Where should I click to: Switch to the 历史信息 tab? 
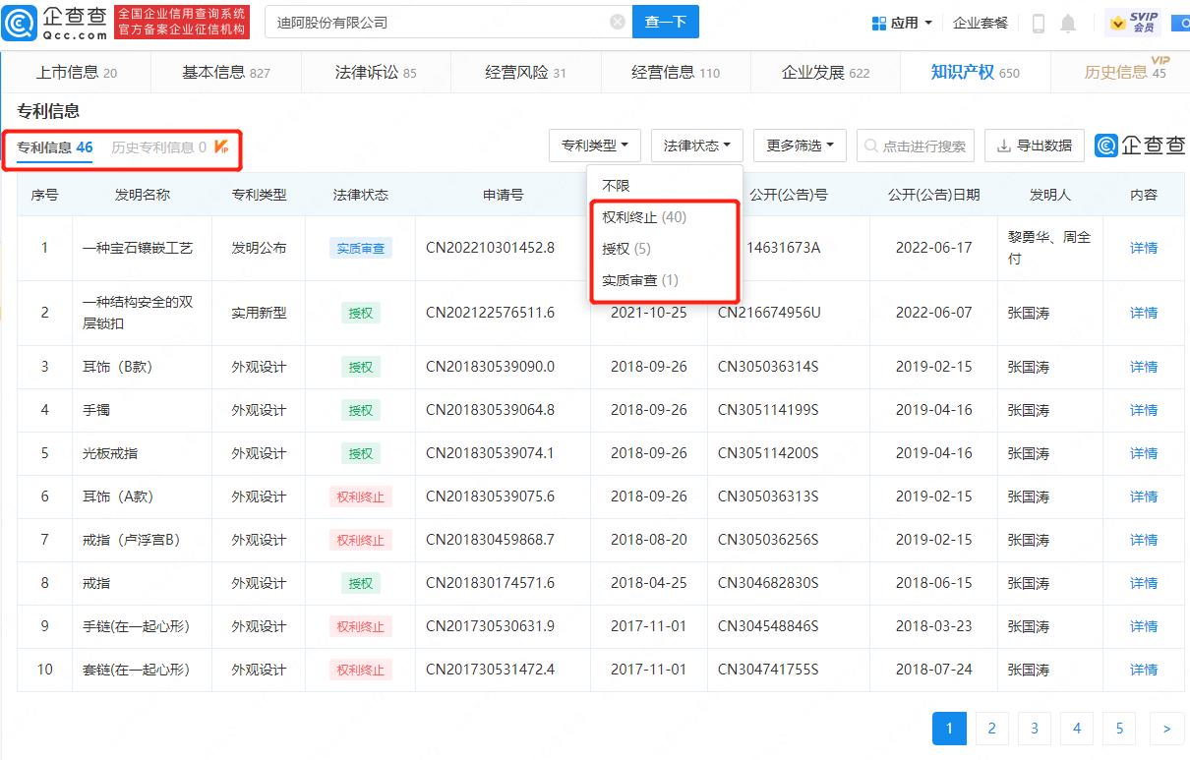[x=1125, y=72]
